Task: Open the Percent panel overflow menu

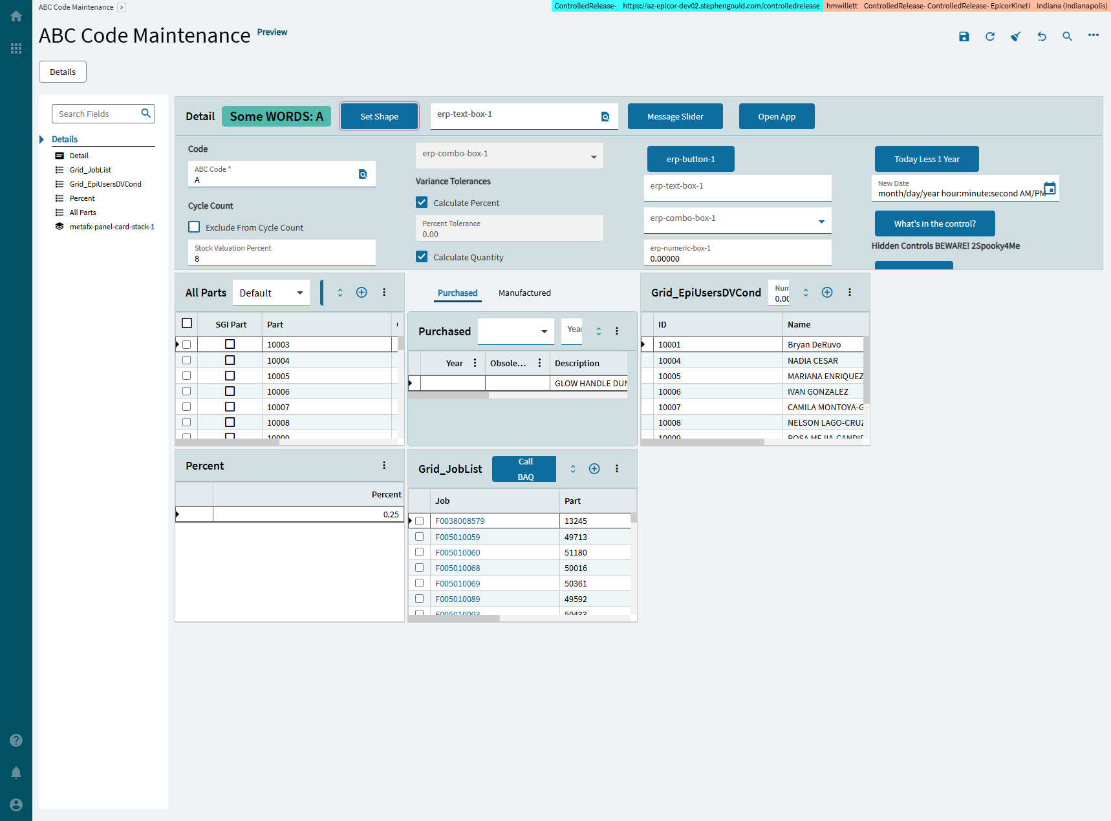Action: pyautogui.click(x=384, y=466)
